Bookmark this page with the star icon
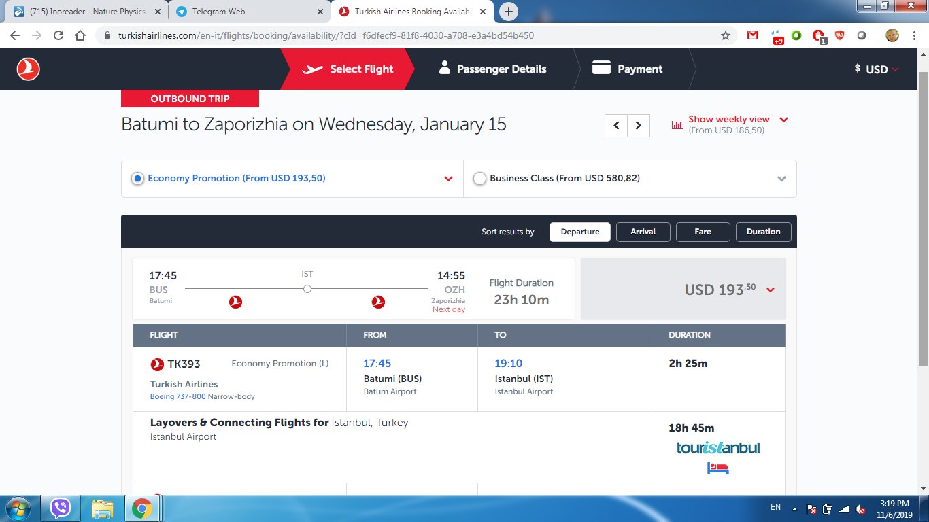 (x=726, y=35)
